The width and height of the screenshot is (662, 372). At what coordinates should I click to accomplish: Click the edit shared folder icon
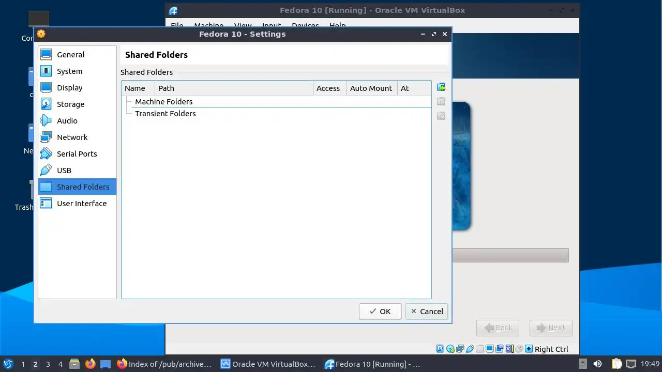click(441, 102)
